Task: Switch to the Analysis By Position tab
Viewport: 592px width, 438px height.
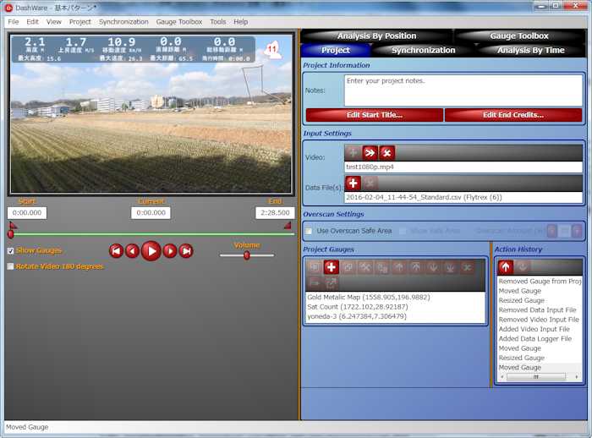Action: point(376,36)
